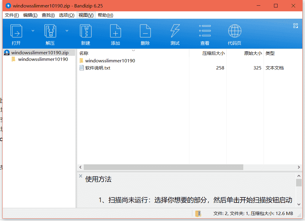Click preview pane scroll down arrow
The width and height of the screenshot is (305, 221).
(x=299, y=204)
